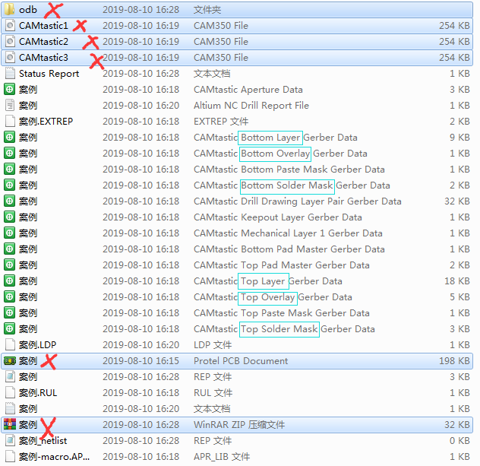Click the CAMtastic3 file icon
Viewport: 480px width, 466px height.
10,58
